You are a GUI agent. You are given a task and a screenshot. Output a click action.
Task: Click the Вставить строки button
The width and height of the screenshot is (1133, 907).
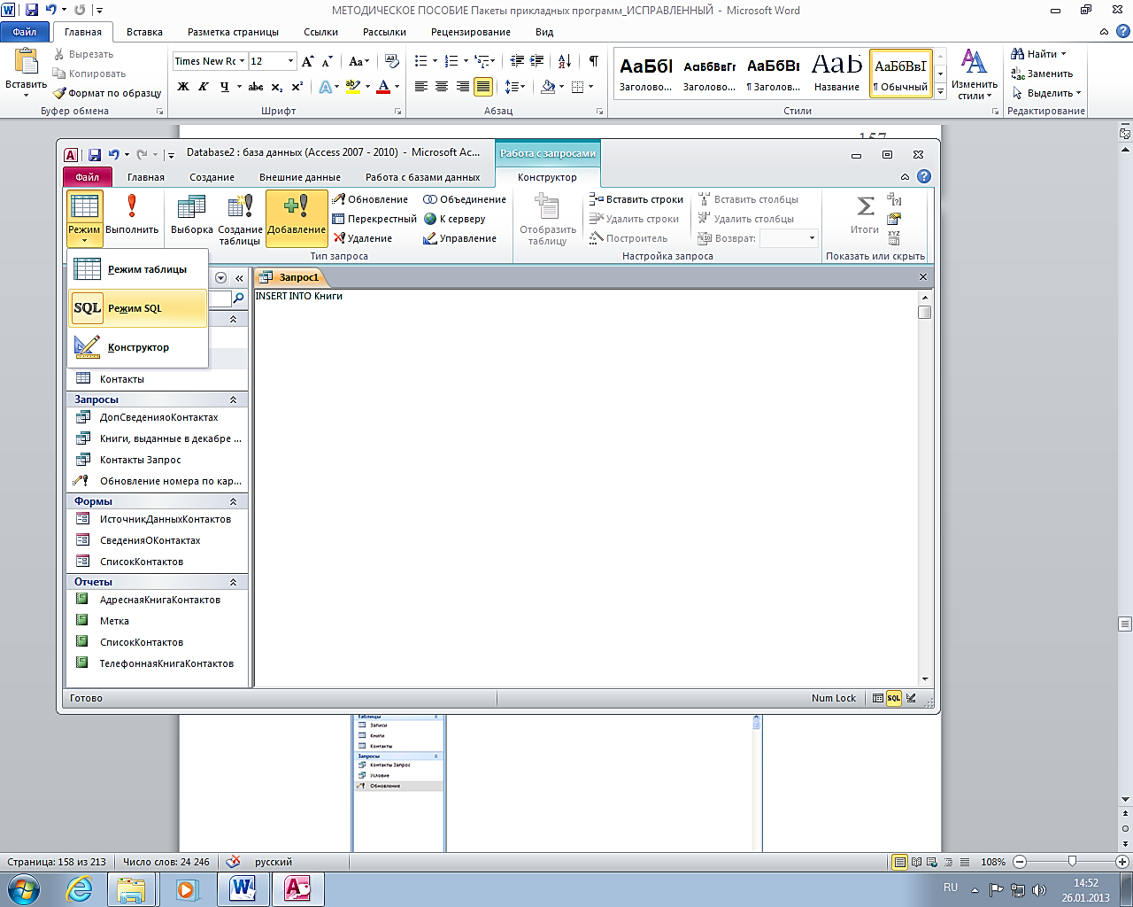(636, 199)
